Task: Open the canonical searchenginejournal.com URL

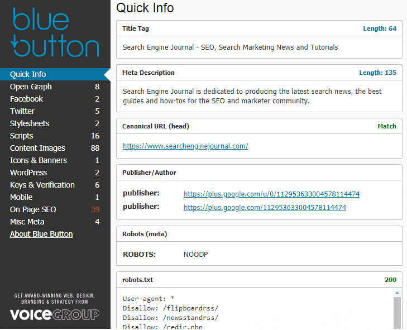Action: [x=185, y=146]
